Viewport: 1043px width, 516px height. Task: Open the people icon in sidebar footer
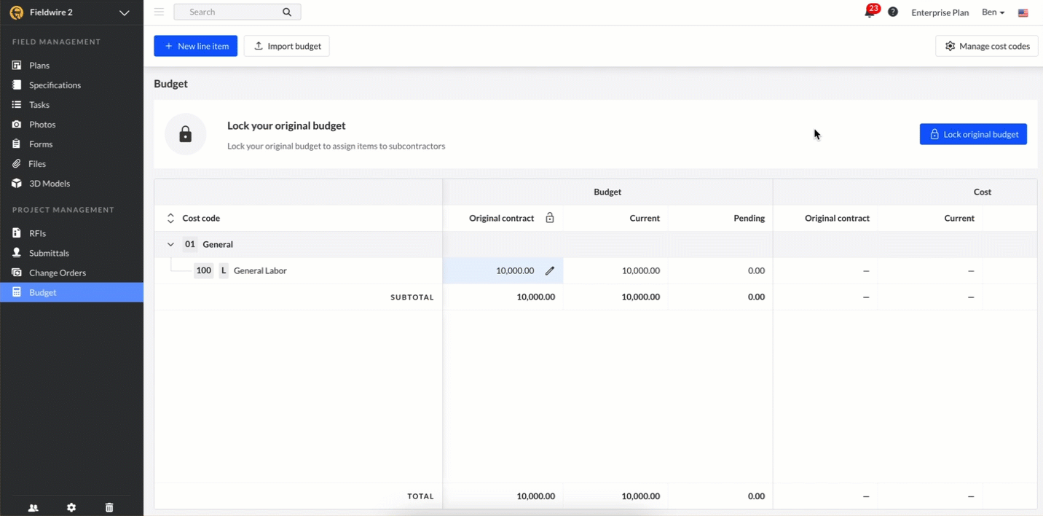(34, 508)
